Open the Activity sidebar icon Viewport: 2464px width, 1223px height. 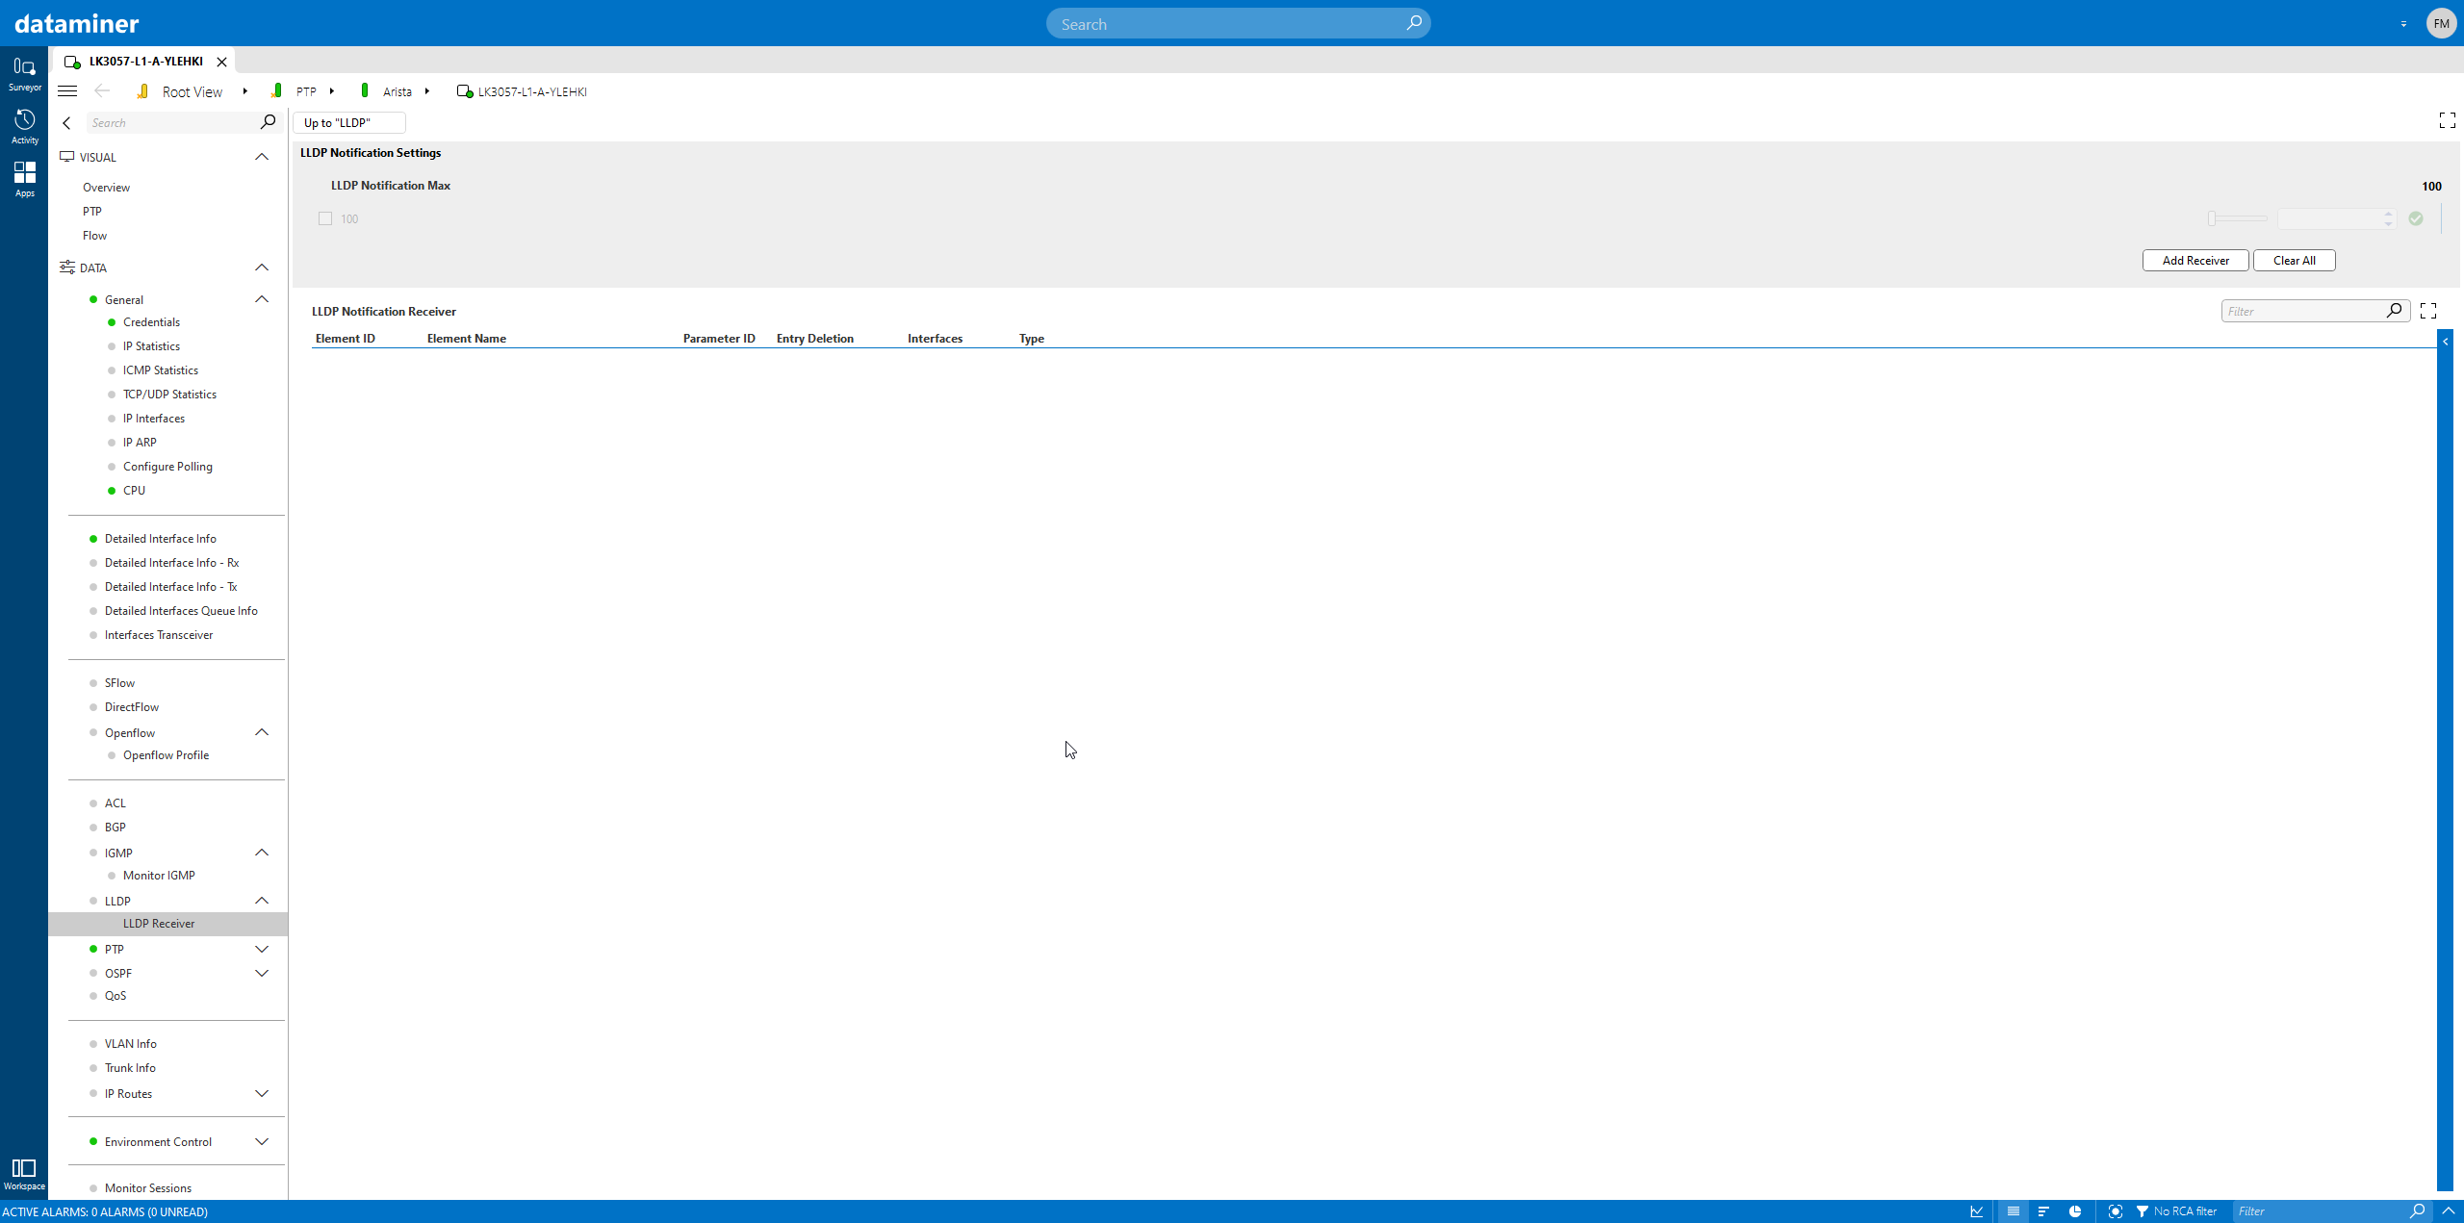pos(24,126)
